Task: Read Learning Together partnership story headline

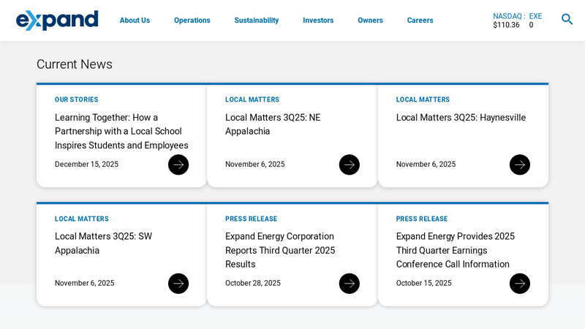Action: tap(121, 132)
